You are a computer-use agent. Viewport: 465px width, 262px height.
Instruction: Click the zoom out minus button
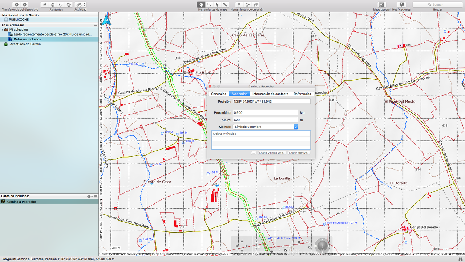[x=256, y=242]
